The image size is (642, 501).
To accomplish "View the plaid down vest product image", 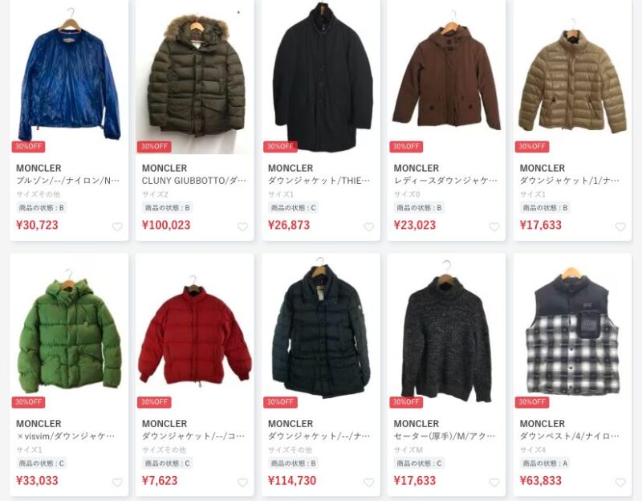I will (572, 332).
